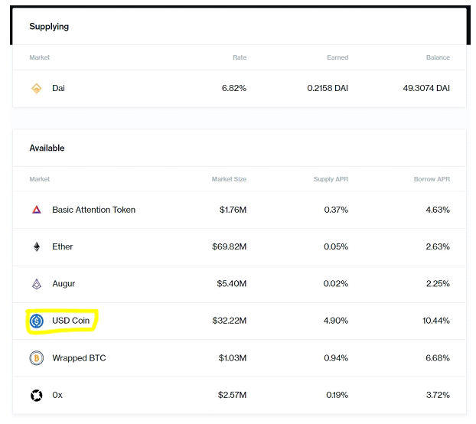
Task: Click the 0x market name
Action: (x=57, y=395)
